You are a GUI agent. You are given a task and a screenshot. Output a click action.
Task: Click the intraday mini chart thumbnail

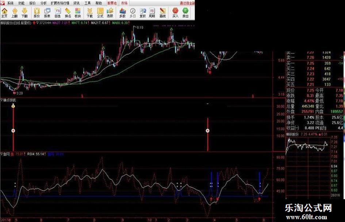click(308, 166)
